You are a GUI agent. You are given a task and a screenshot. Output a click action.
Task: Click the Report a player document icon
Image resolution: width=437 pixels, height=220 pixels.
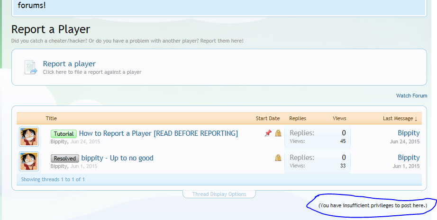click(x=31, y=67)
